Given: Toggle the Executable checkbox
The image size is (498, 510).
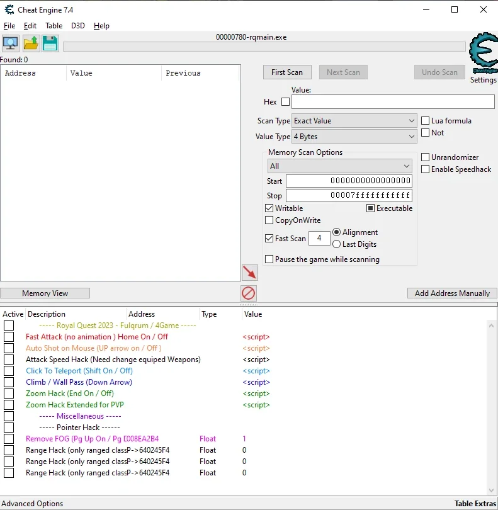Looking at the screenshot, I should click(x=370, y=208).
